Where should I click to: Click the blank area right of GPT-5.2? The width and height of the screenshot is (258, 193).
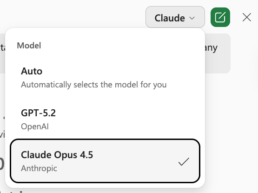[128, 120]
